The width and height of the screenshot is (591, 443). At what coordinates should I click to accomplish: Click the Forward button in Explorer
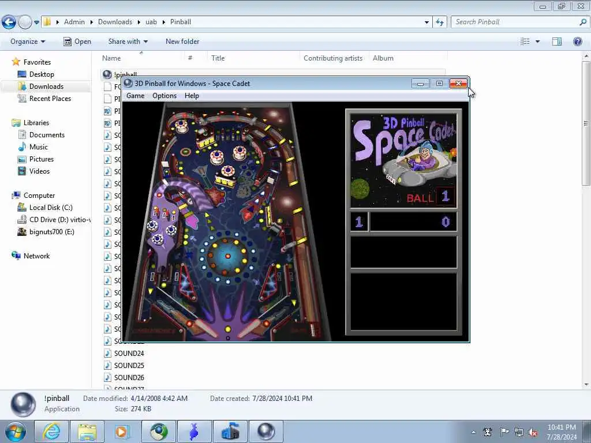25,22
